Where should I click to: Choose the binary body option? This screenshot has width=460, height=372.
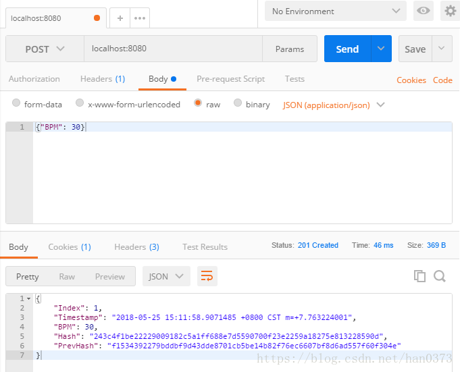(238, 104)
